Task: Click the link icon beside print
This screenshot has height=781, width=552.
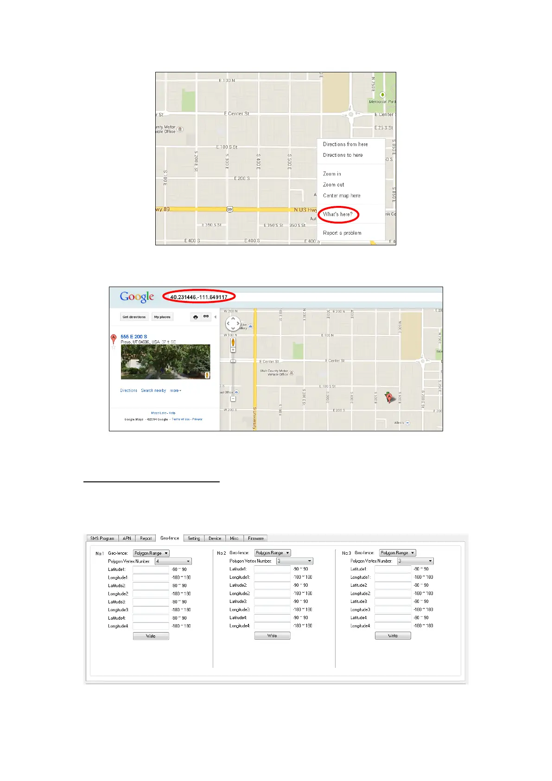Action: 206,317
